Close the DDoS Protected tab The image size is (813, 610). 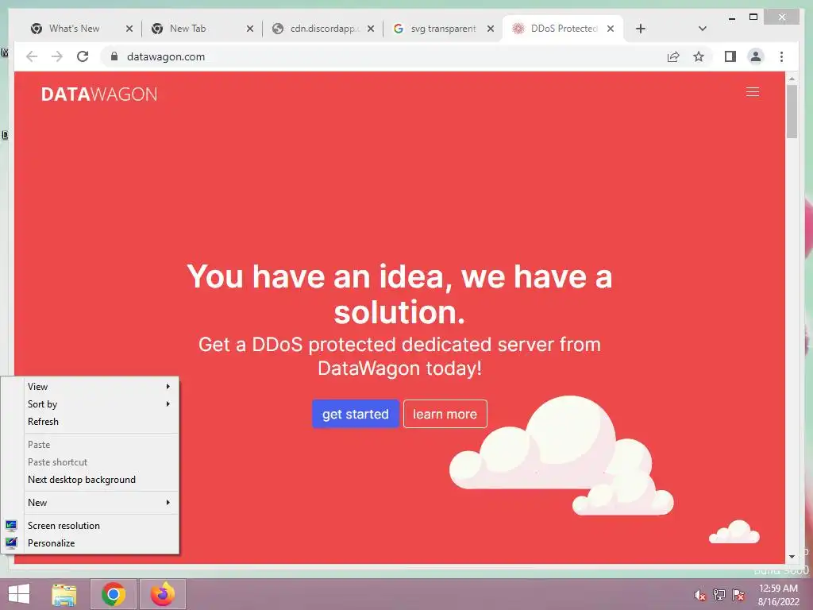pos(611,29)
